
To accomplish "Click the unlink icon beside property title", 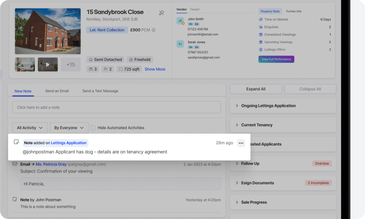I will click(161, 13).
